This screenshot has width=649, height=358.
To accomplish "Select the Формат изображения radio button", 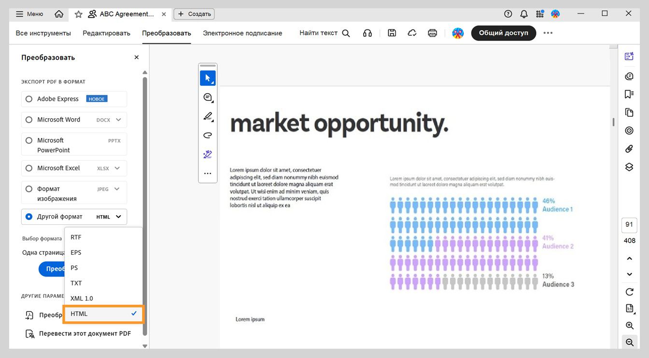I will point(29,189).
